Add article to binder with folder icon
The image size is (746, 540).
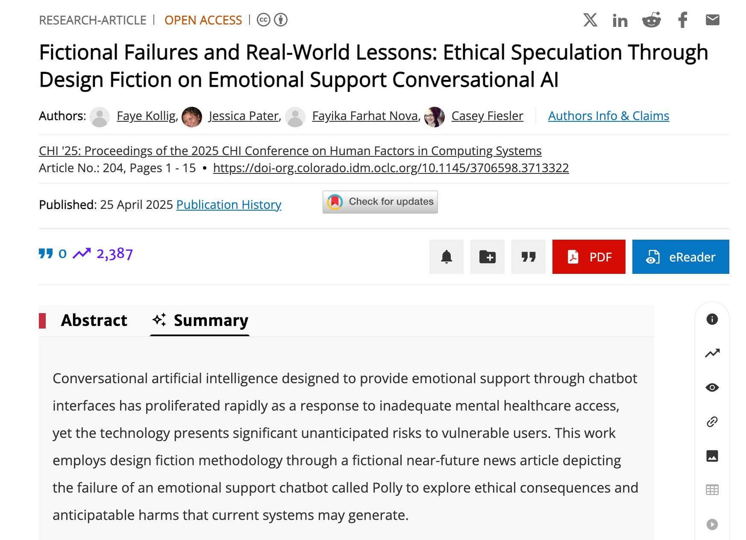click(487, 257)
